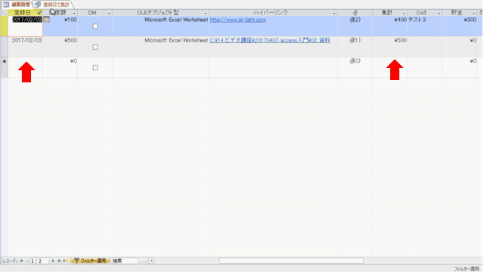Toggle DM checkbox in the ¥500 row
This screenshot has height=272, width=484.
95,47
